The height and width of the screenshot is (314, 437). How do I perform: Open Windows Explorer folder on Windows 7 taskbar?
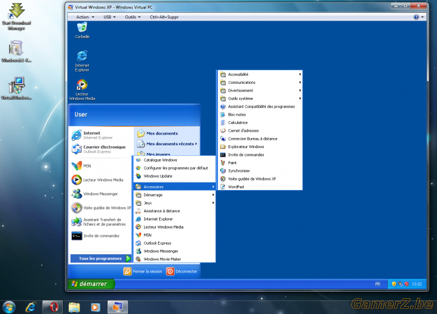[x=74, y=307]
